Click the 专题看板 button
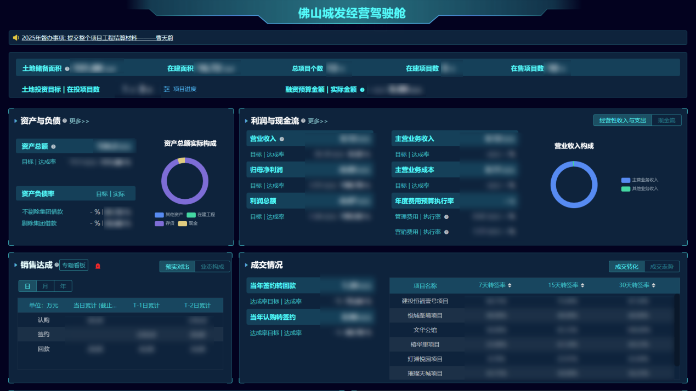The width and height of the screenshot is (696, 391). tap(73, 266)
